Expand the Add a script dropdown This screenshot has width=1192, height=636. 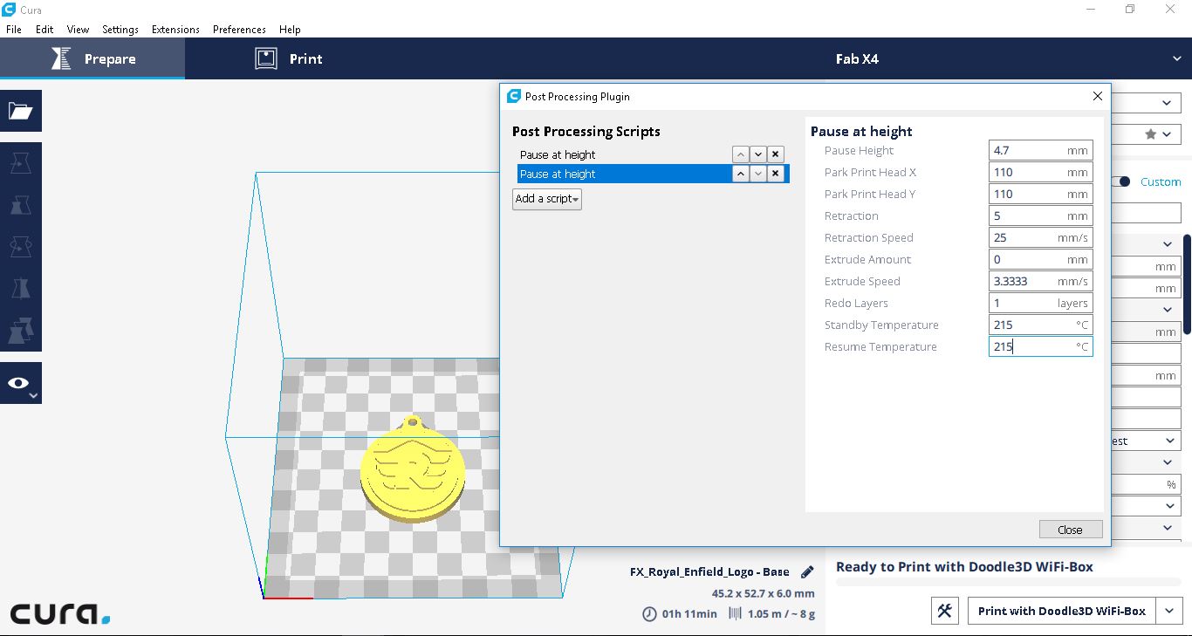[x=547, y=199]
